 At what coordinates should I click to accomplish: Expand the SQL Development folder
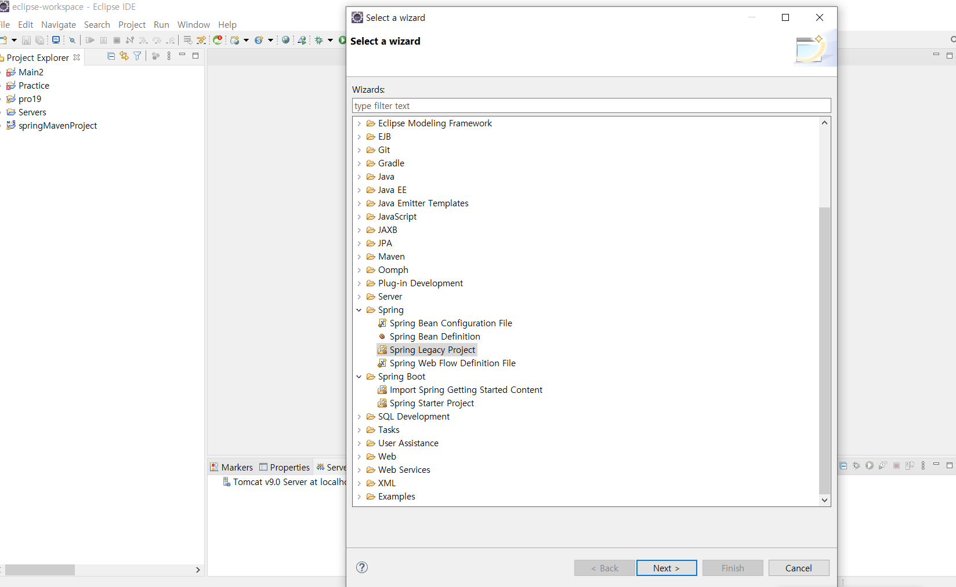coord(359,417)
